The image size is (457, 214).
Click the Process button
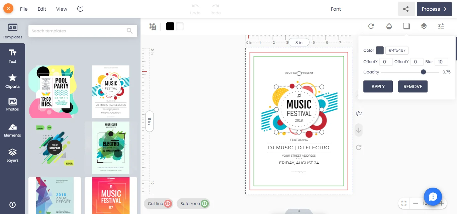point(434,9)
